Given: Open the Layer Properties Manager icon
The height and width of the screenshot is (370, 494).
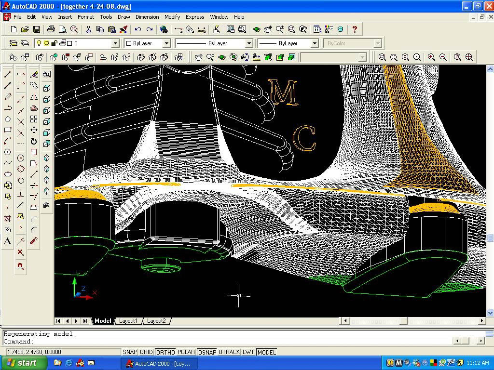Looking at the screenshot, I should [x=12, y=43].
